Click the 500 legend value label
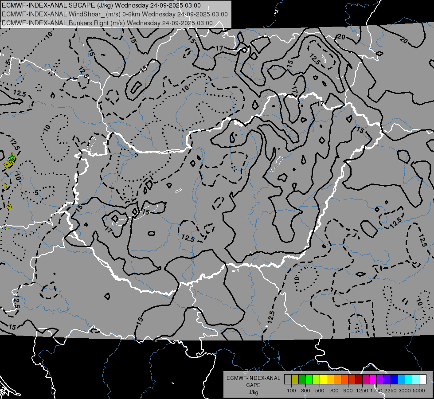 320,391
